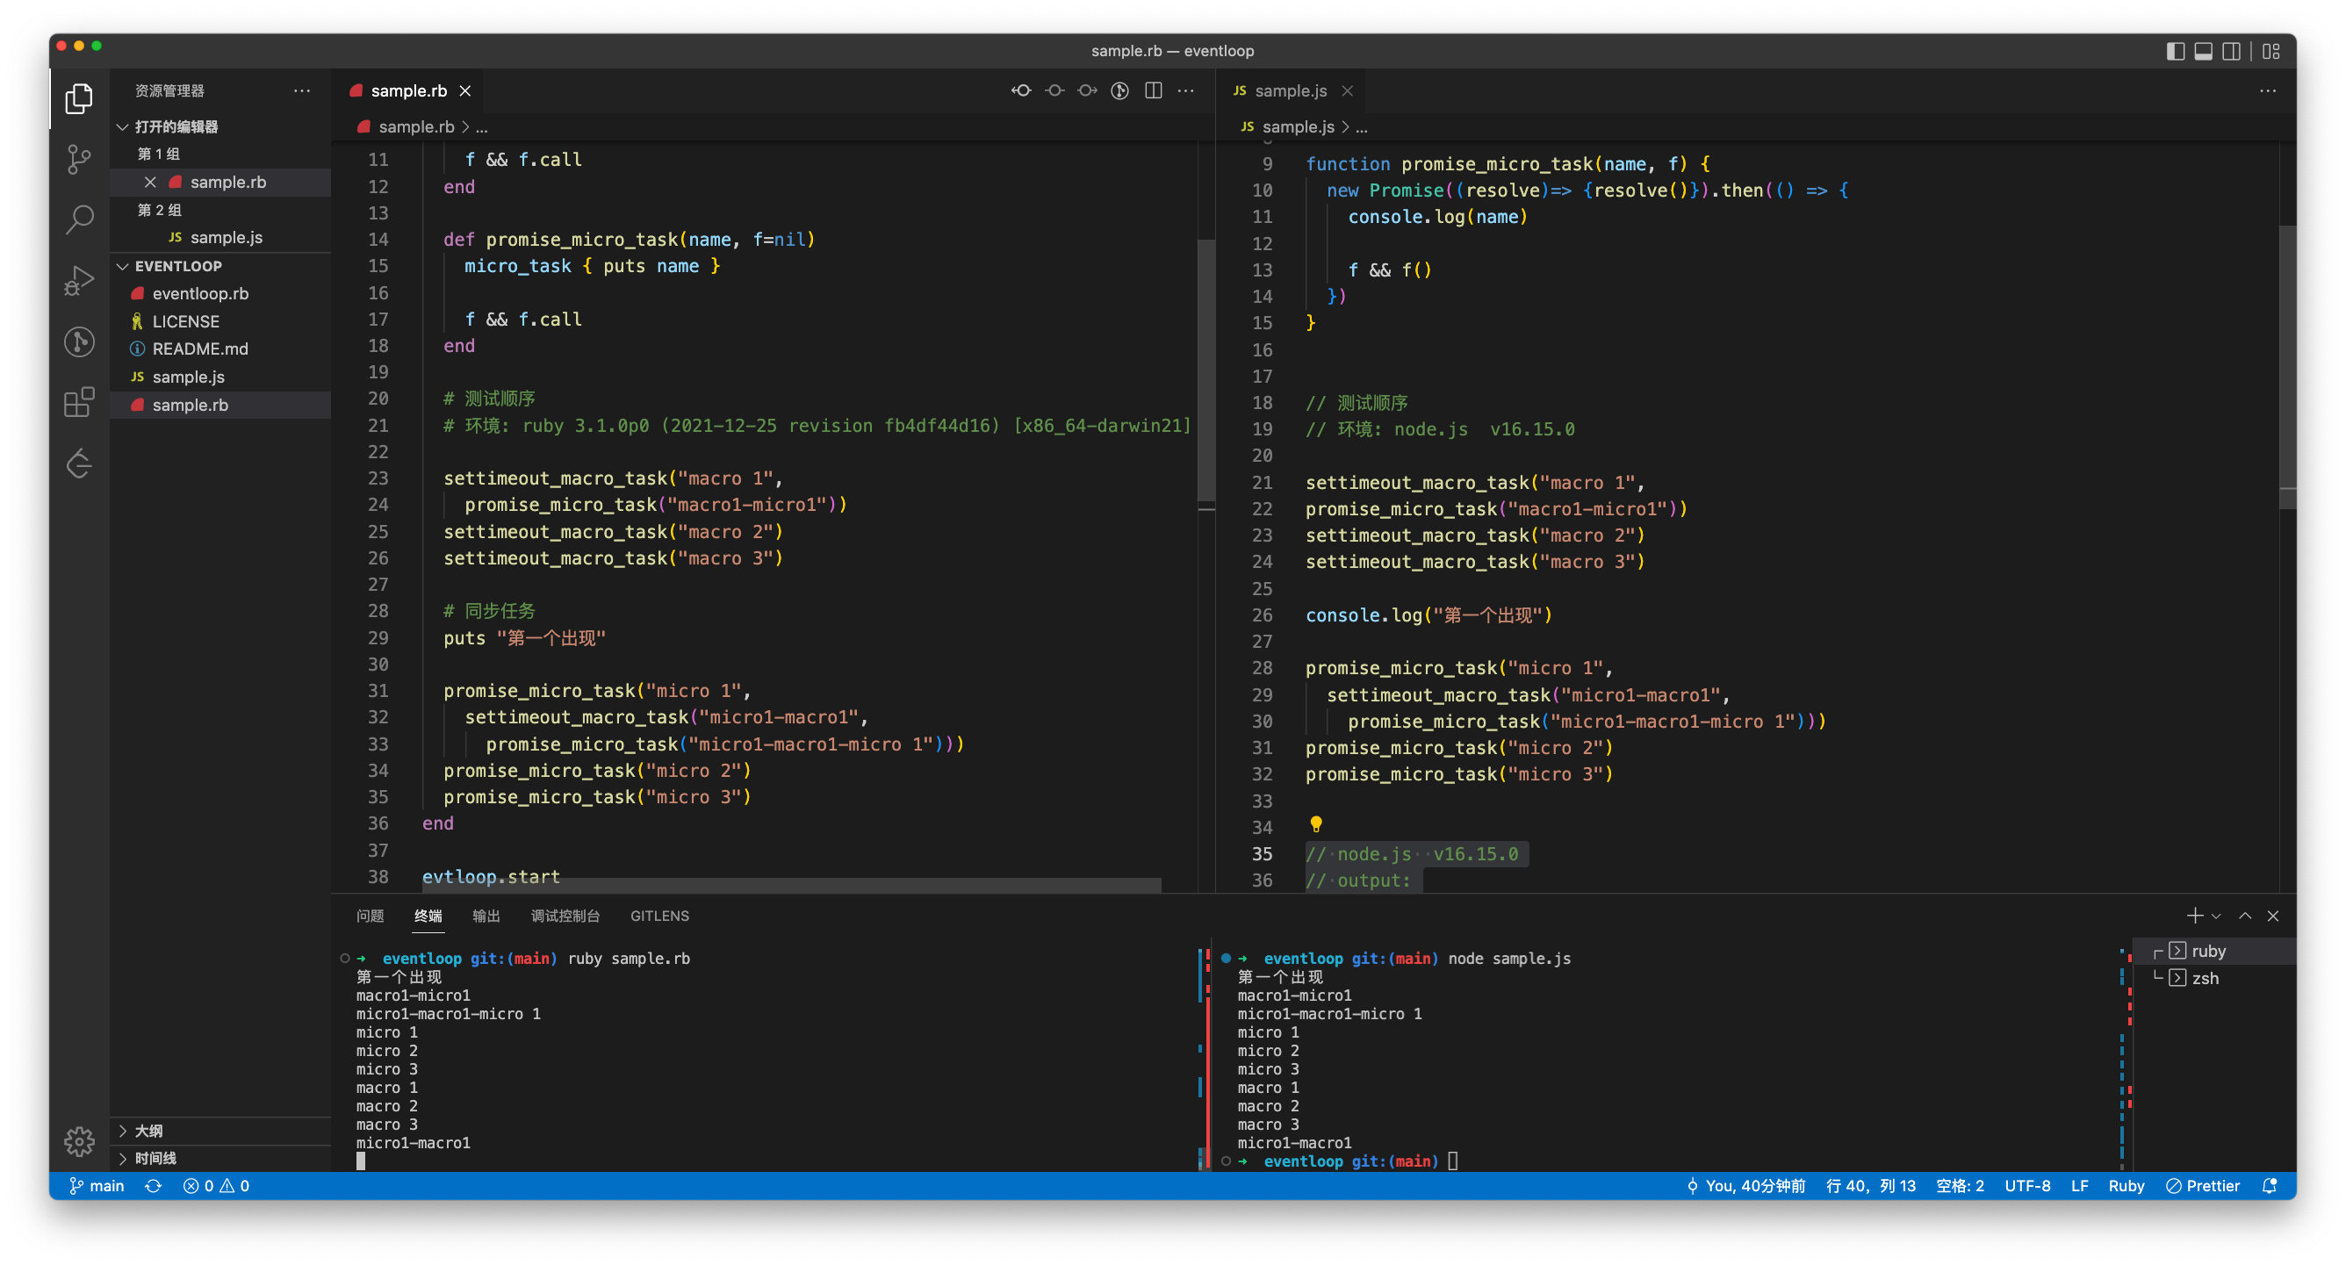Open the Run and Debug view

[79, 281]
